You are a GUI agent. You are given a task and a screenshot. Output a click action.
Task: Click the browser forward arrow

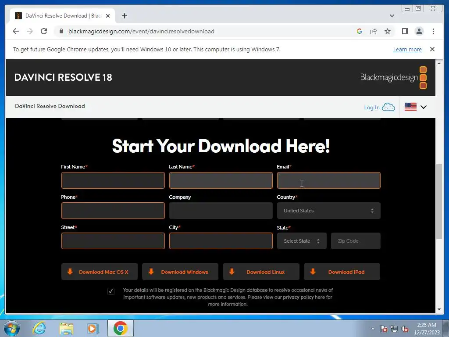coord(30,31)
